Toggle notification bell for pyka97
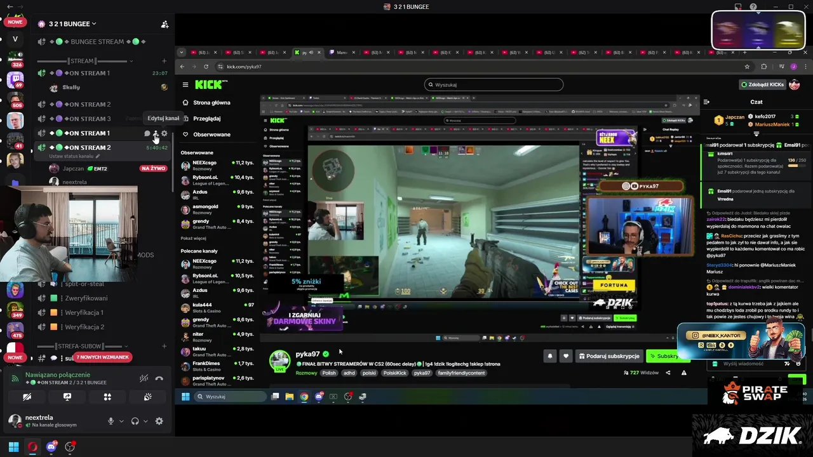813x457 pixels. pos(550,356)
